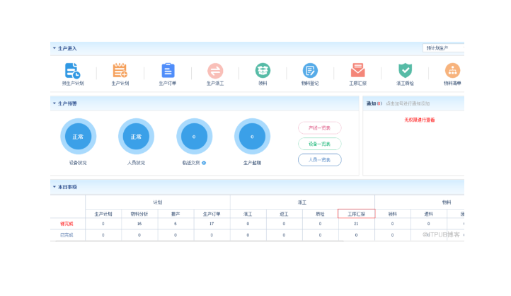
Task: Collapse the 生产预警 panel triangle
Action: pos(54,103)
